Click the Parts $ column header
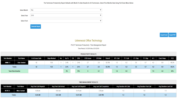Image resolution: width=177 pixels, height=98 pixels. 108,58
